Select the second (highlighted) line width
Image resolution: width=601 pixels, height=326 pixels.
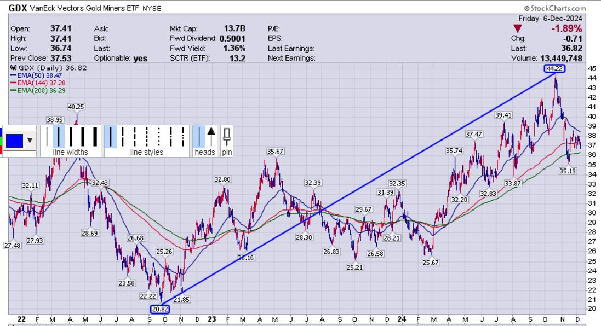click(58, 137)
